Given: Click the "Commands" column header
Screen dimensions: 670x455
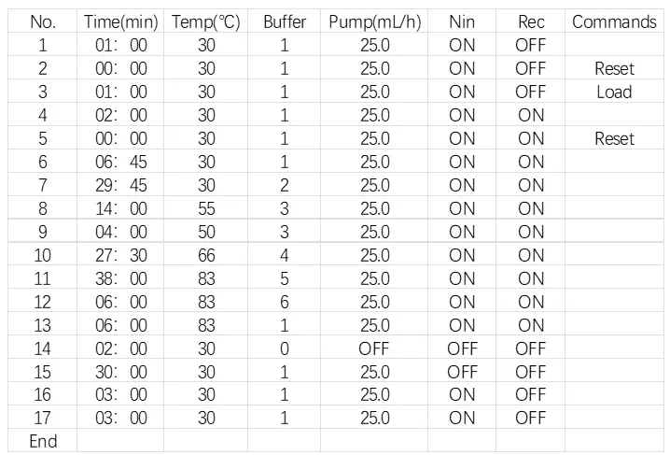Looking at the screenshot, I should 614,21.
